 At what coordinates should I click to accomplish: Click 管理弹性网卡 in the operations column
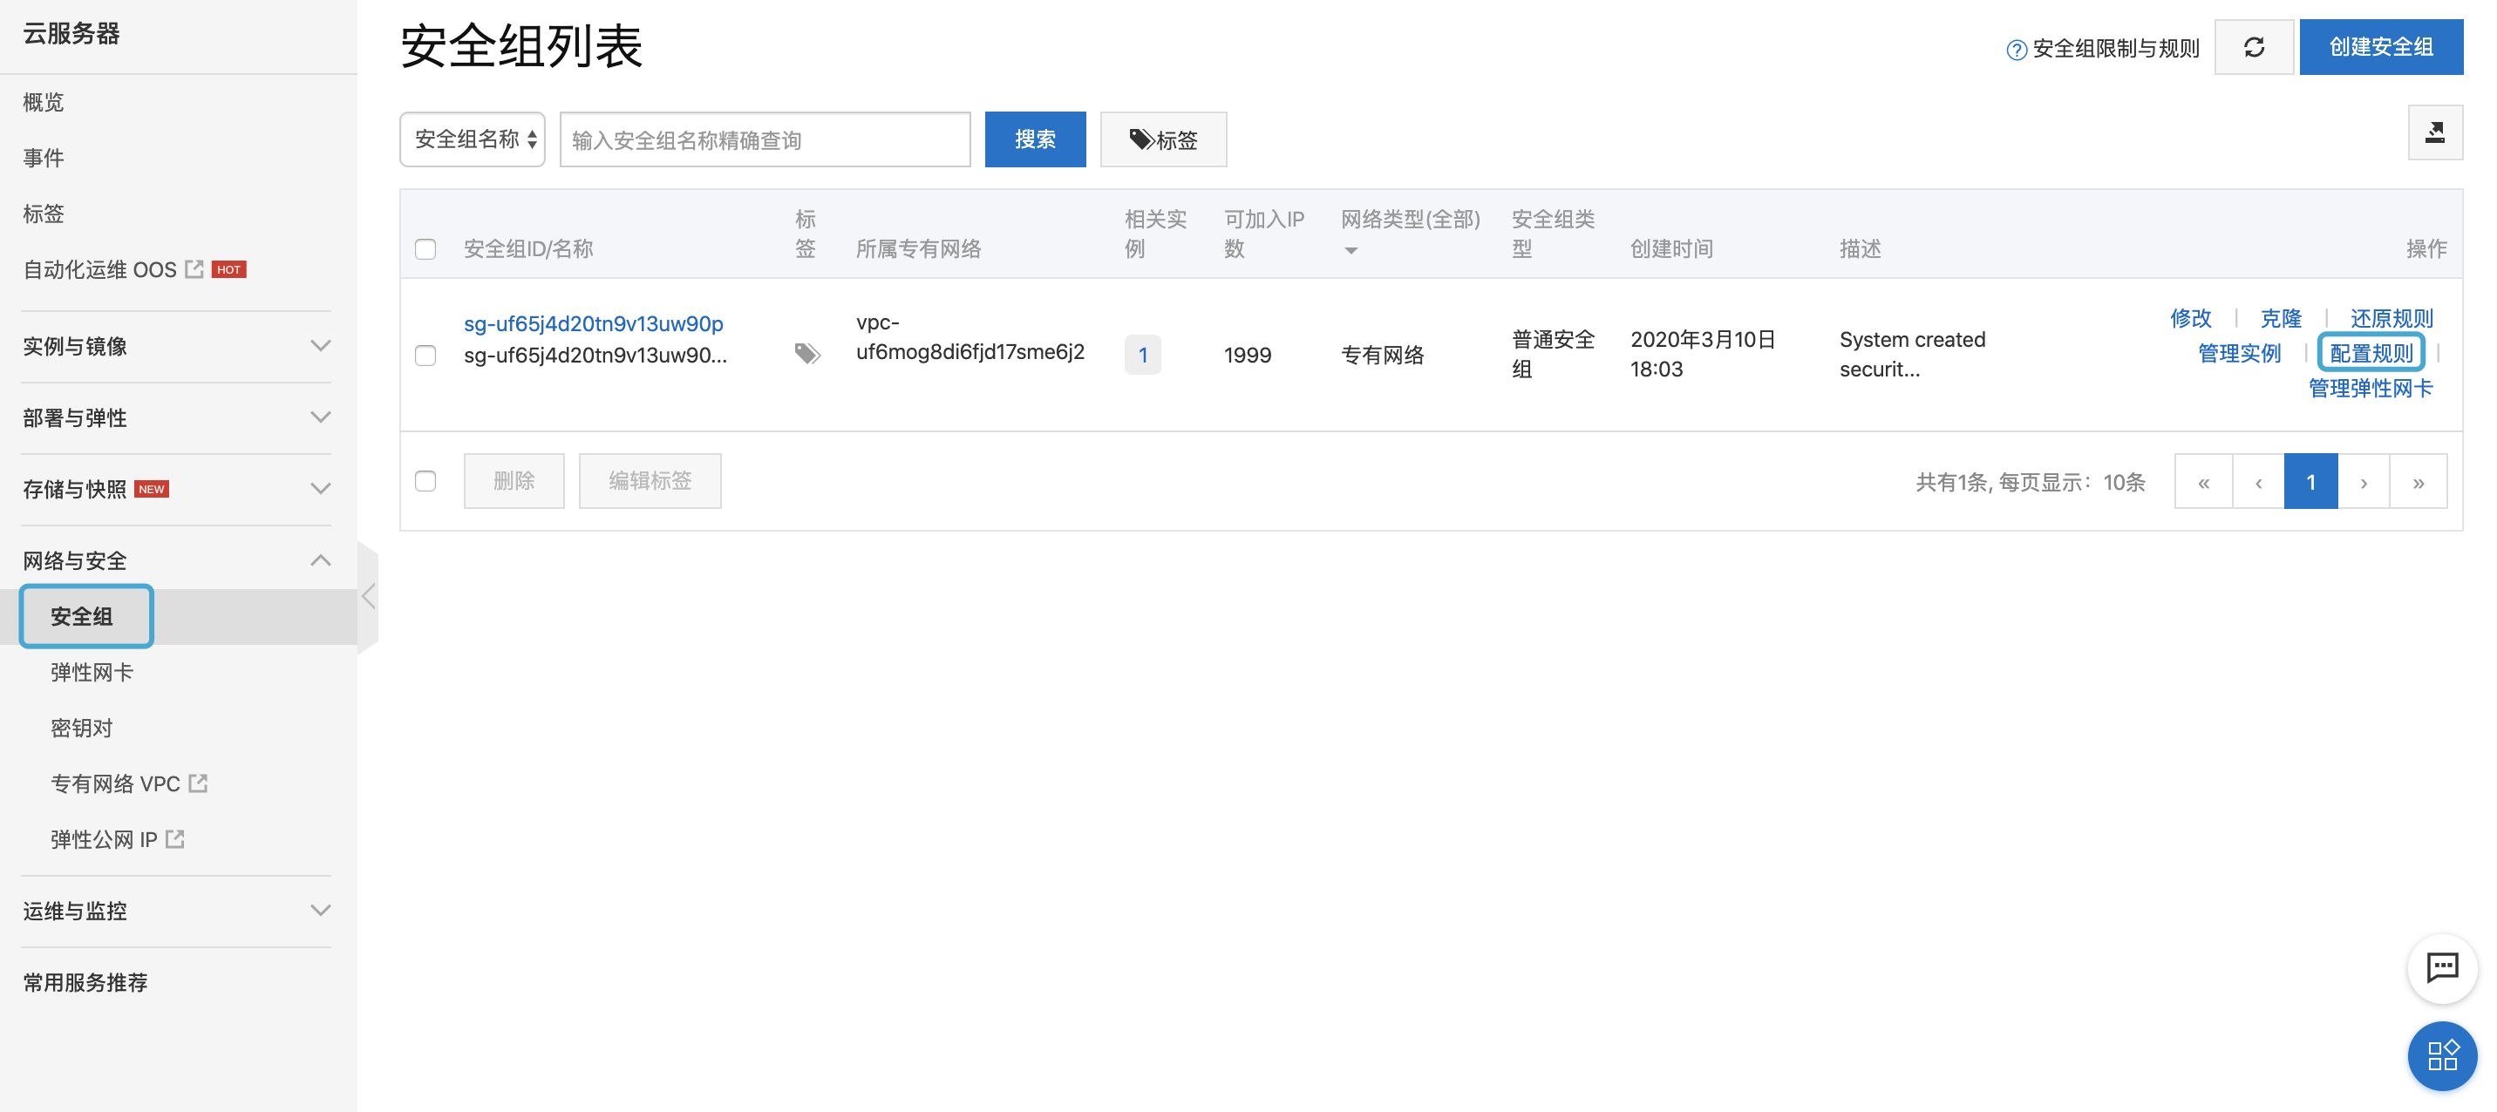coord(2371,388)
